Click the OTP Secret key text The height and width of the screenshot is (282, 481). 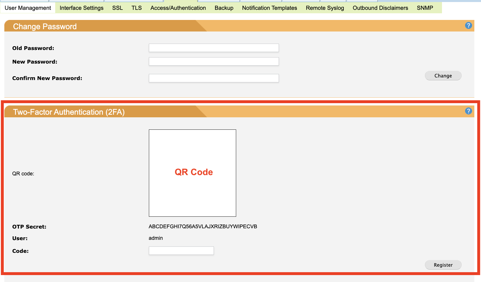point(203,227)
